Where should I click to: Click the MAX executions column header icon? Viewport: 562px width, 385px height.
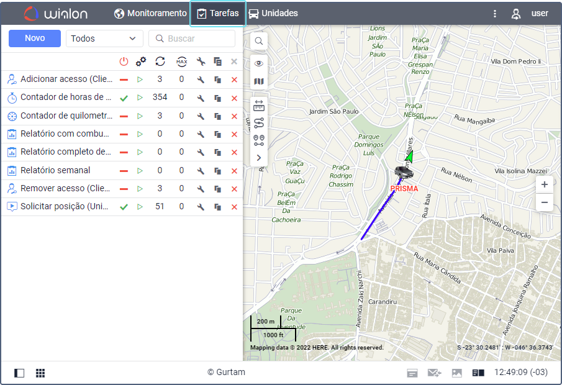pyautogui.click(x=182, y=61)
